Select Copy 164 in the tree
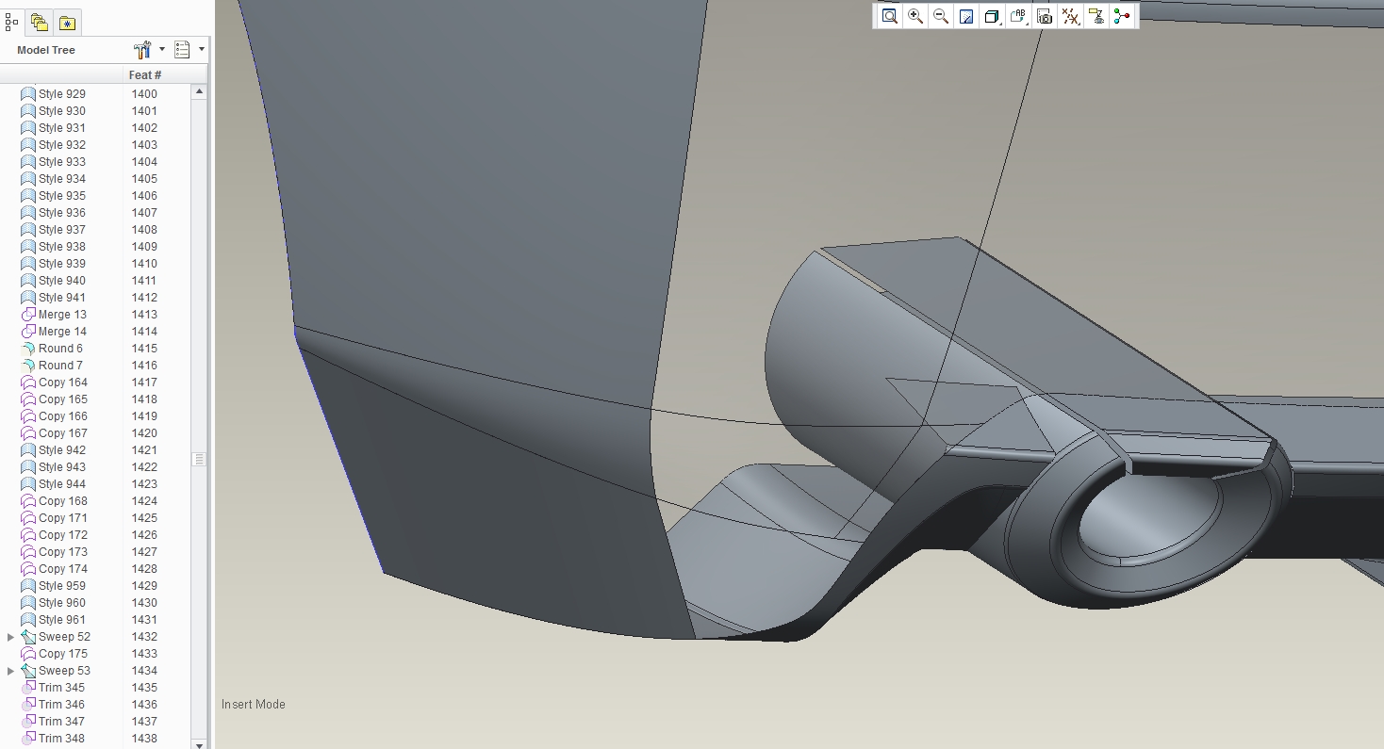This screenshot has height=749, width=1384. tap(63, 383)
